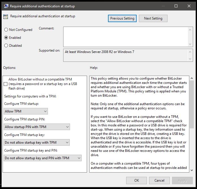
Task: Click the Cancel button
Action: (159, 180)
